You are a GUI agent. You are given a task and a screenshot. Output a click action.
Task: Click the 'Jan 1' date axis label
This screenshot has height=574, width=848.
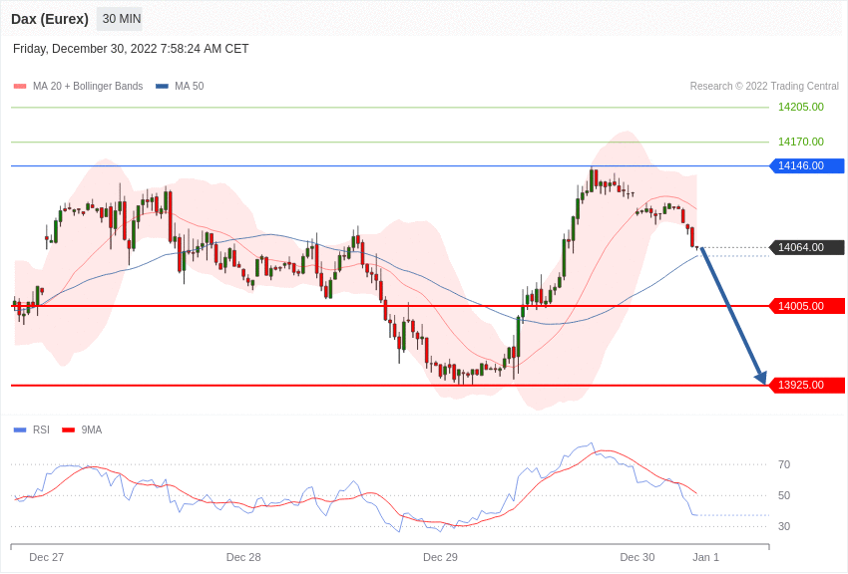pos(705,558)
